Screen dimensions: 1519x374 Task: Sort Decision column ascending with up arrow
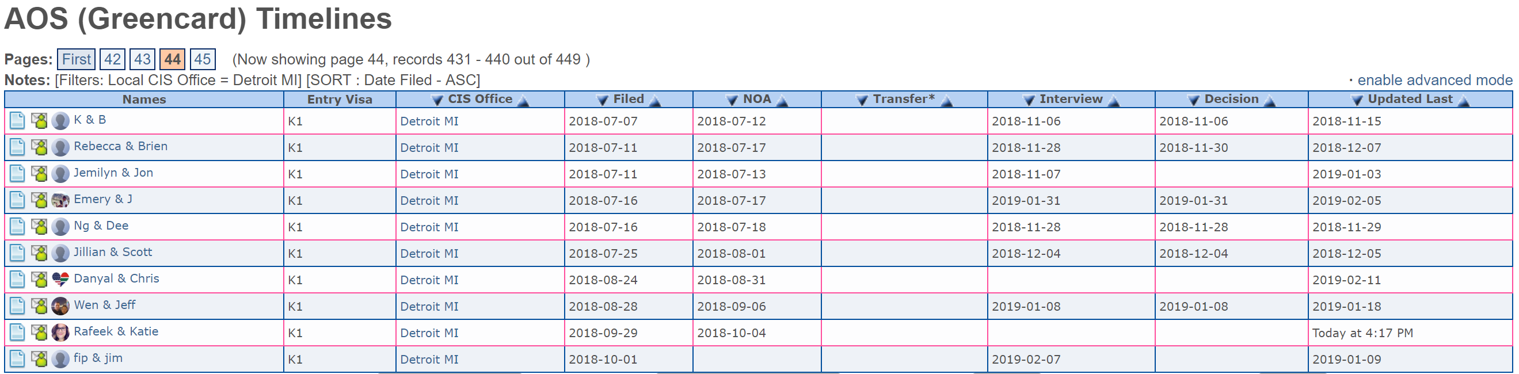click(1270, 100)
